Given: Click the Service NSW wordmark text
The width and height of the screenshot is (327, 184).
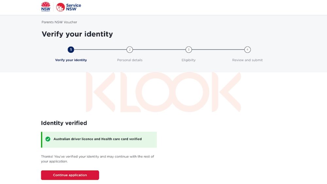Looking at the screenshot, I should [x=73, y=7].
